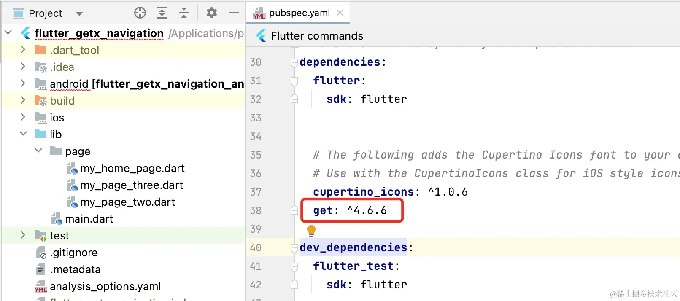This screenshot has width=680, height=301.
Task: Collapse the lib folder
Action: (23, 134)
